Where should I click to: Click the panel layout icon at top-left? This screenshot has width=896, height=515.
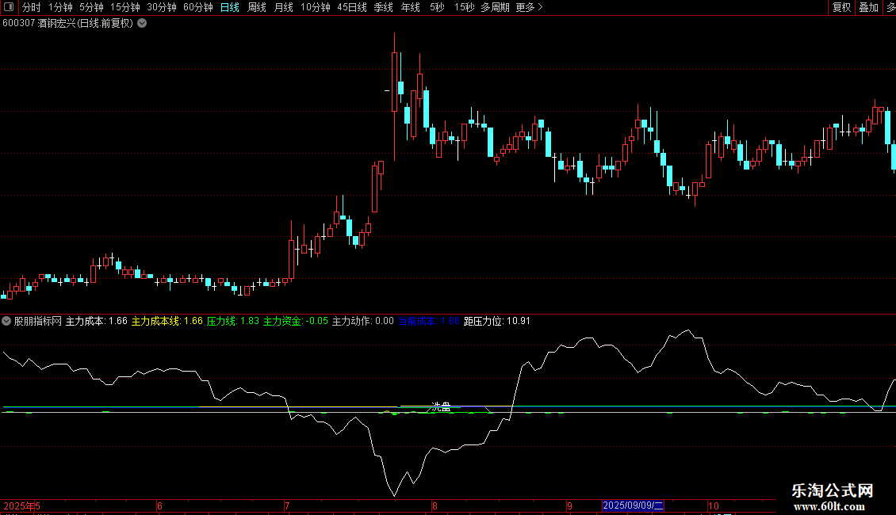[x=9, y=7]
